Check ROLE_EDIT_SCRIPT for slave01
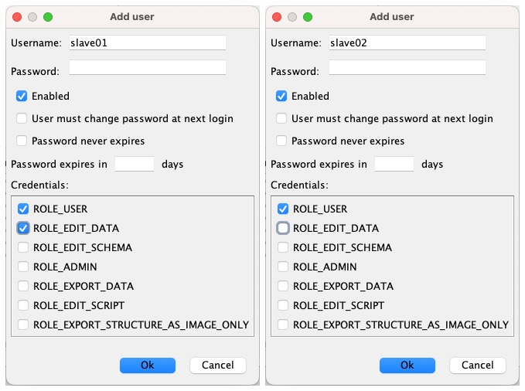 [x=23, y=305]
